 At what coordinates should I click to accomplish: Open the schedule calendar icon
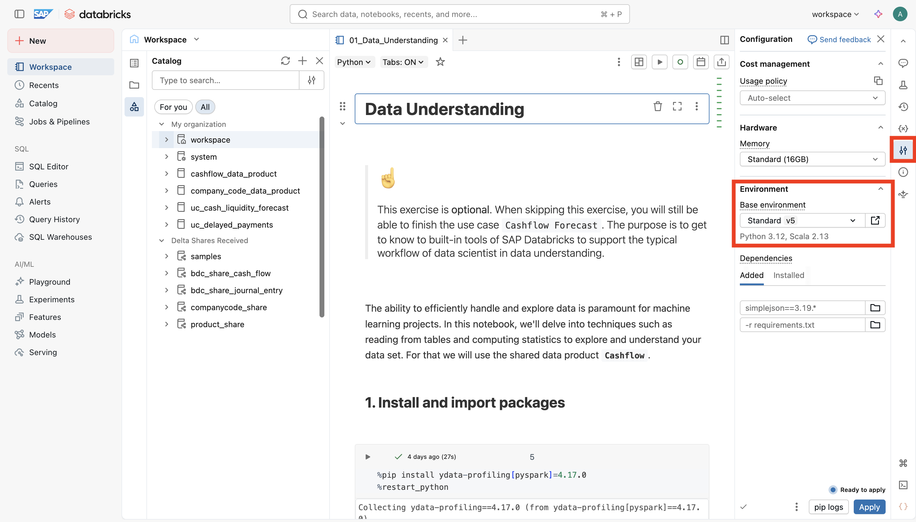[701, 62]
